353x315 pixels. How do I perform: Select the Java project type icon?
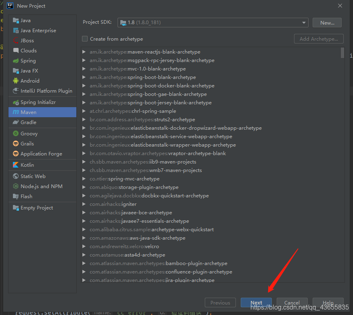16,21
